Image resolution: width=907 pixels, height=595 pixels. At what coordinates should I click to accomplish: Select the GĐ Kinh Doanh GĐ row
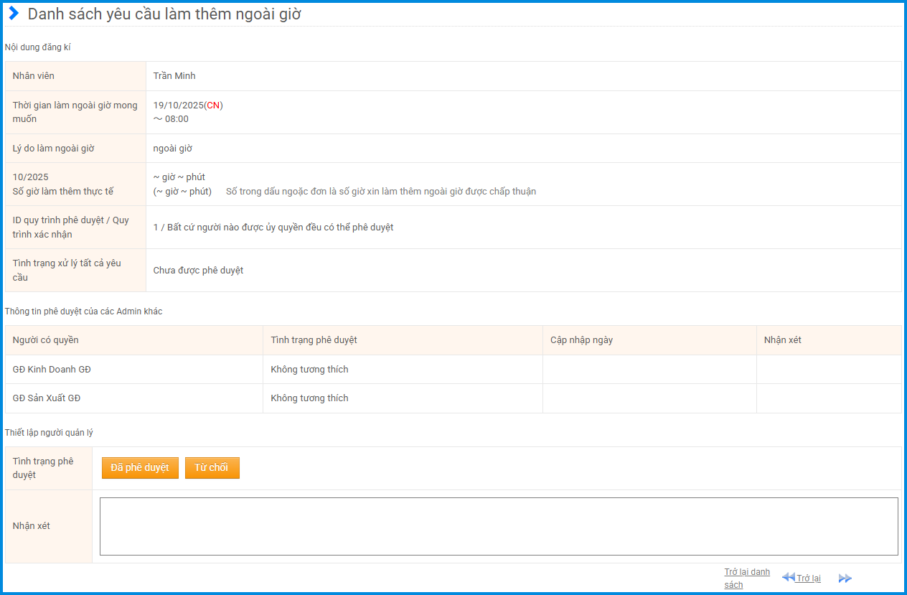pyautogui.click(x=52, y=370)
